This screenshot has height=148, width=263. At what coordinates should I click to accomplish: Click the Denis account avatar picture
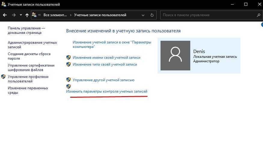pyautogui.click(x=175, y=55)
